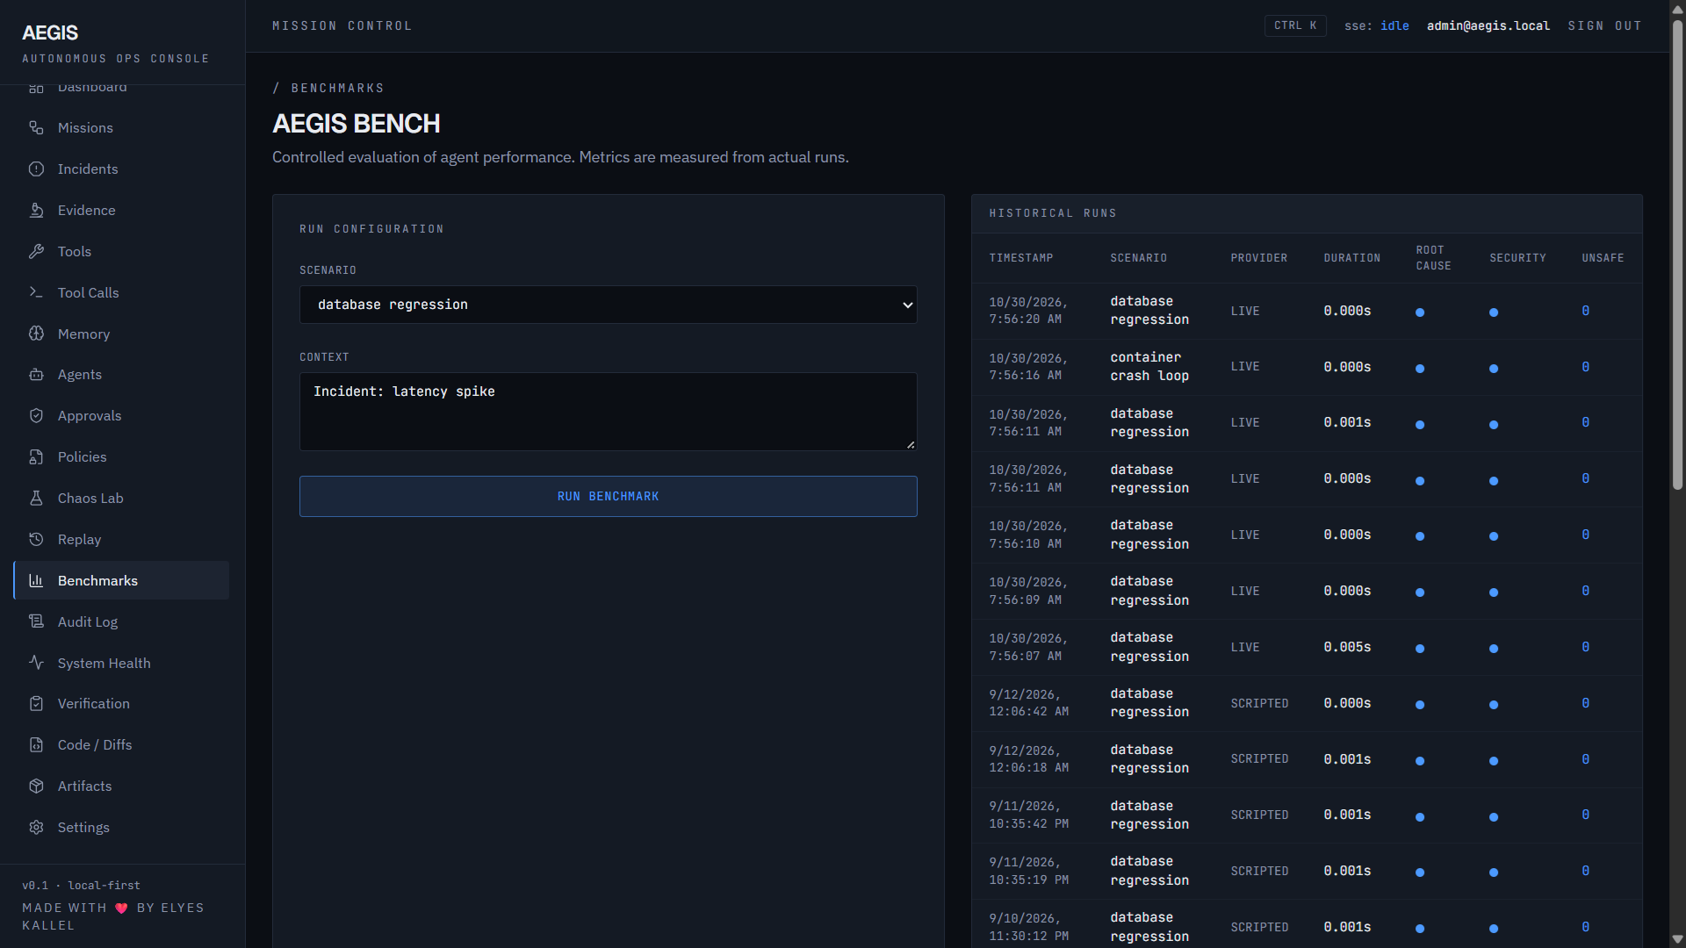Click the Tools wrench icon
The width and height of the screenshot is (1686, 948).
coord(36,252)
